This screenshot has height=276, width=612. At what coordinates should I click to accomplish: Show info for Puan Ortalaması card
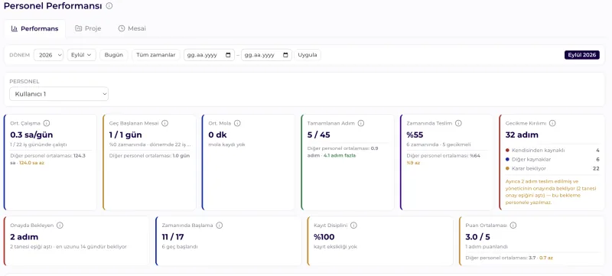[513, 226]
